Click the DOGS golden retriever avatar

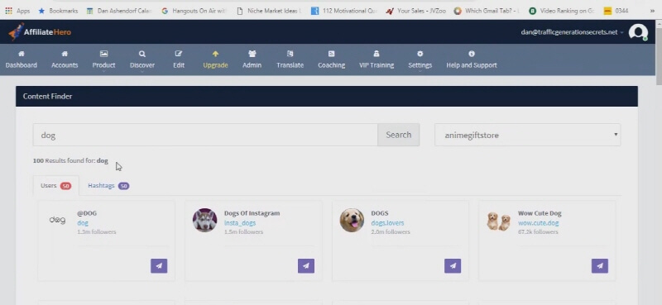click(x=352, y=220)
